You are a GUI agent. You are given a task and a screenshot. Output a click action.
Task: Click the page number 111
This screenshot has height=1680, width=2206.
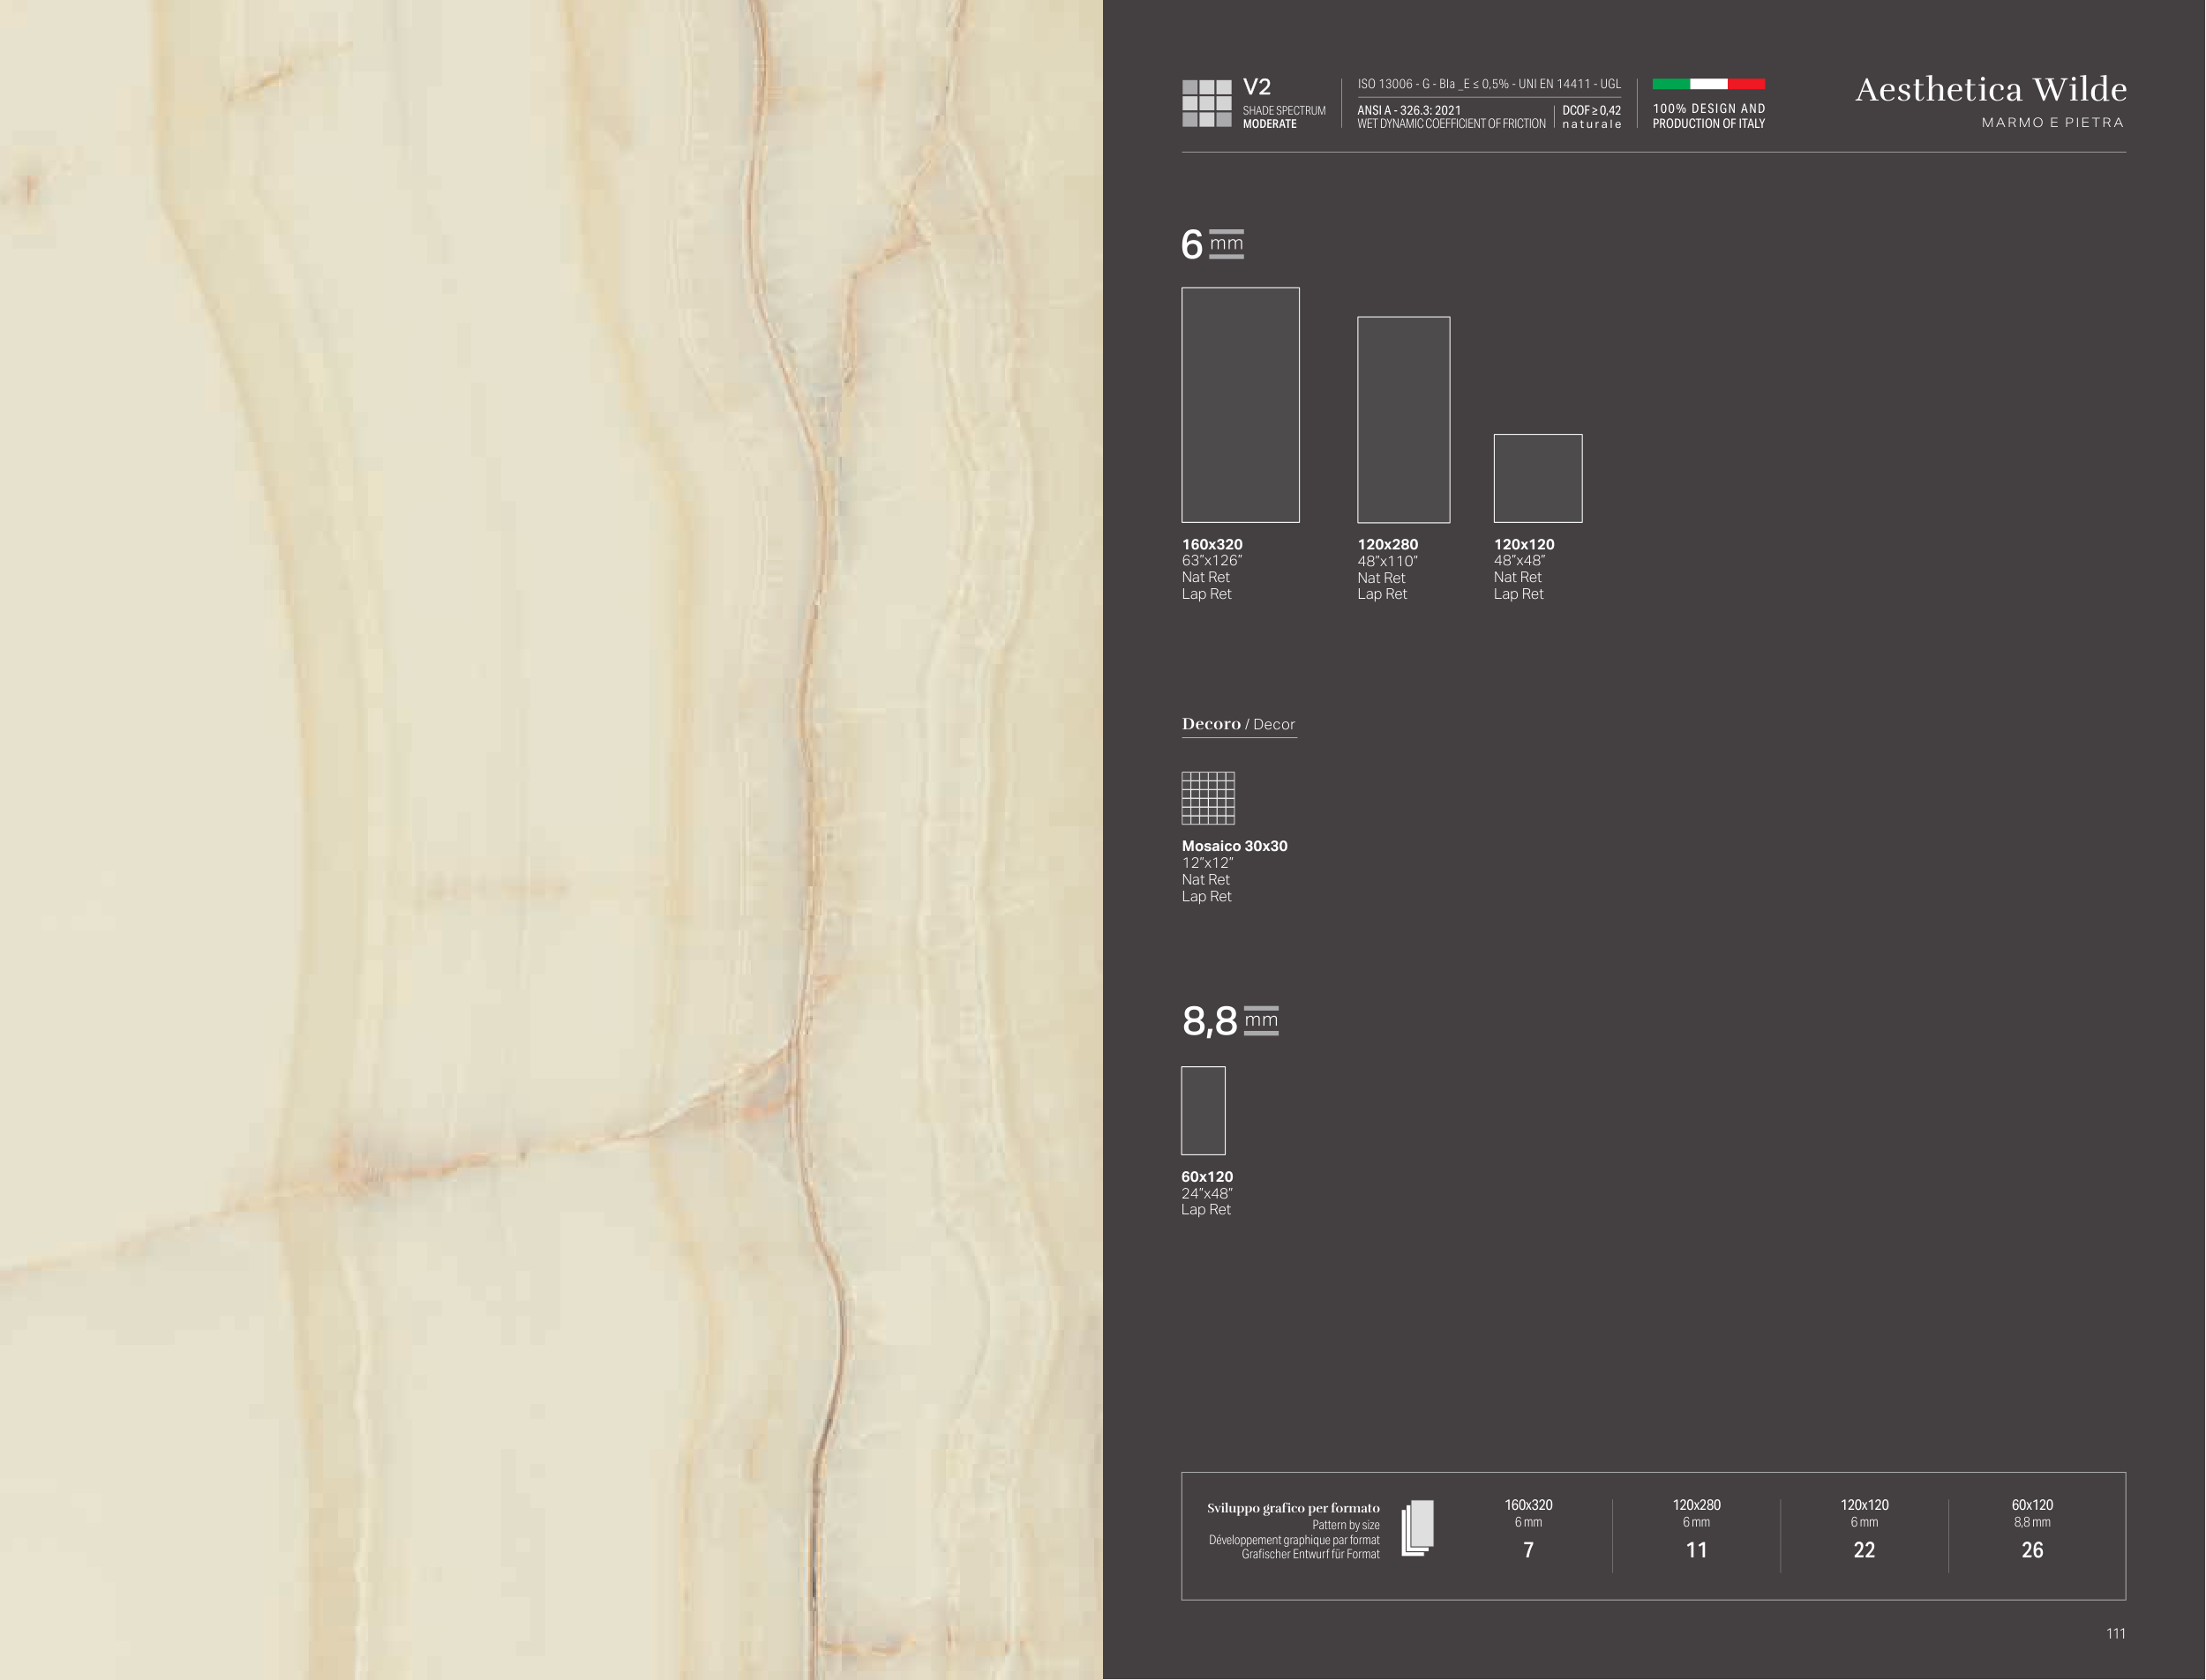(x=2115, y=1633)
